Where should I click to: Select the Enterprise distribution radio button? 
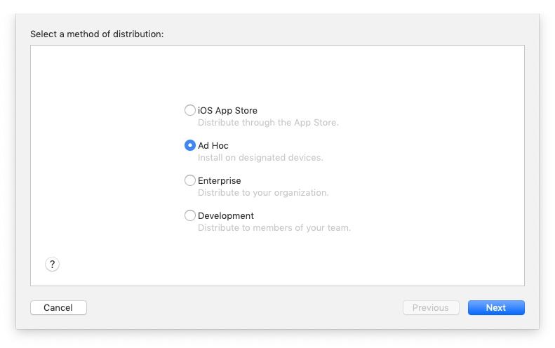pyautogui.click(x=190, y=180)
